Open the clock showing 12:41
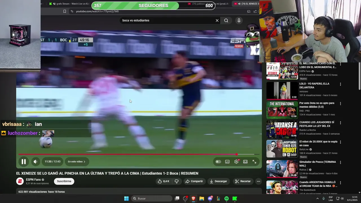Viewport: 361px width, 203px height. click(x=352, y=198)
